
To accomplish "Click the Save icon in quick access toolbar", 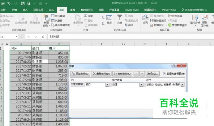I will [x=3, y=3].
